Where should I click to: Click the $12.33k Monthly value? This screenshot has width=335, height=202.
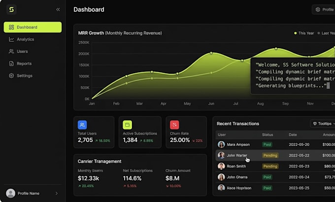pos(88,178)
